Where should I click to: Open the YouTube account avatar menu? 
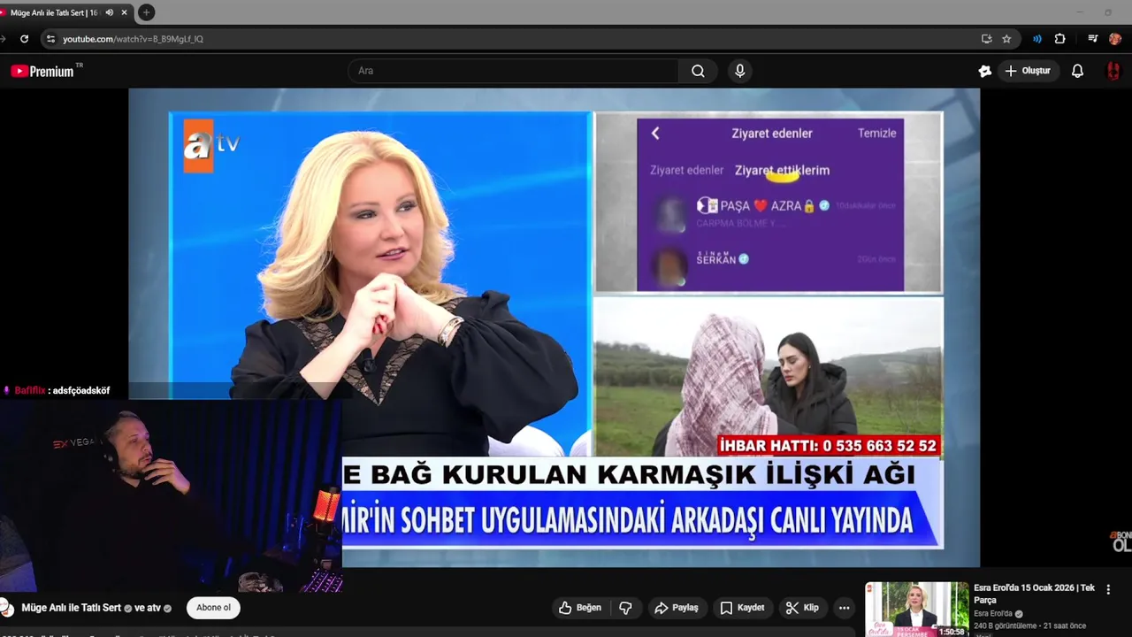(x=1113, y=71)
